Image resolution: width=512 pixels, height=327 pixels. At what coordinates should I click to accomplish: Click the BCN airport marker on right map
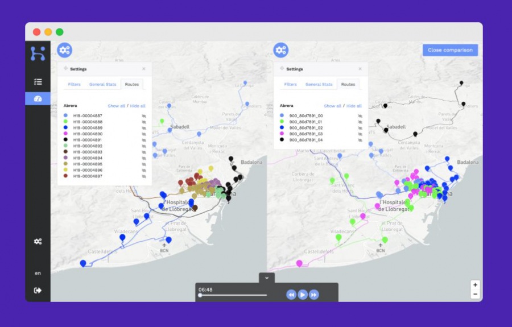coord(381,247)
